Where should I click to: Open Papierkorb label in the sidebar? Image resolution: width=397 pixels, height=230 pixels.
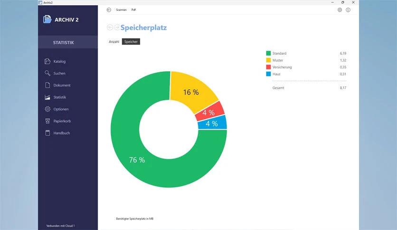[x=62, y=121]
